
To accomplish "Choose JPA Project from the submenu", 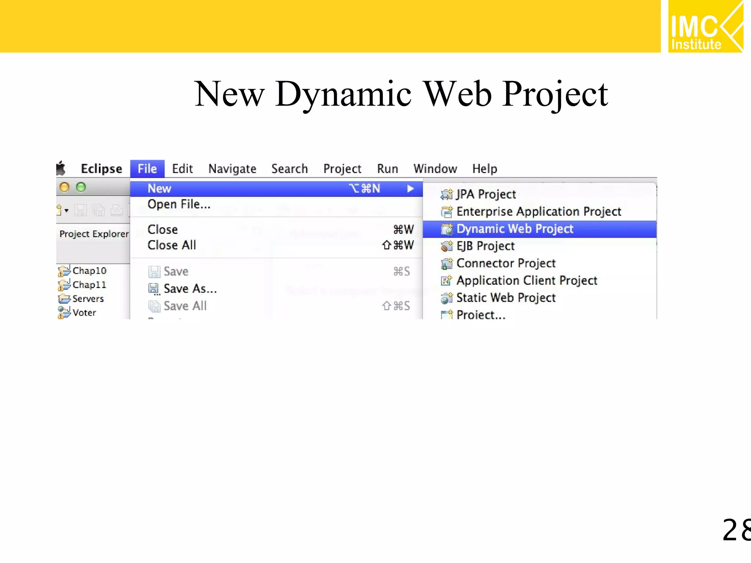I will click(x=540, y=194).
